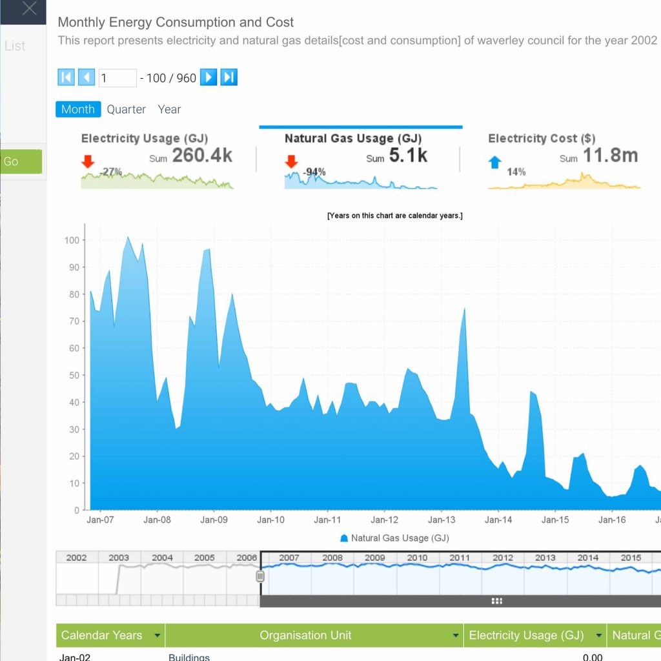Click inside the page number input box

pos(116,77)
